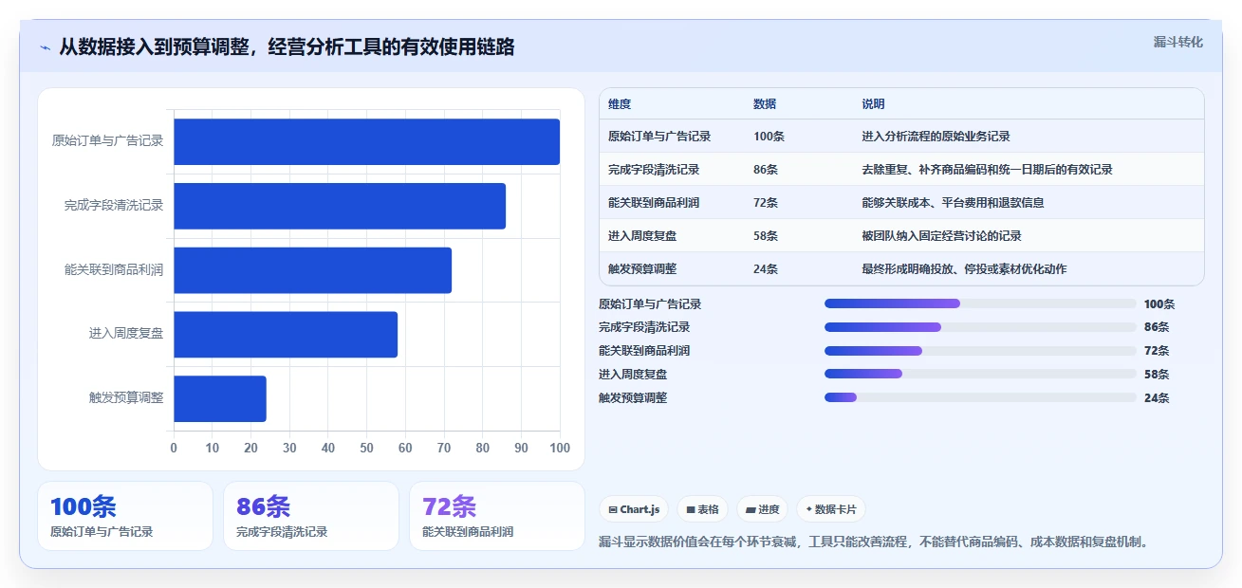Click the lightning icon beside the page title
The image size is (1242, 588).
click(x=45, y=47)
